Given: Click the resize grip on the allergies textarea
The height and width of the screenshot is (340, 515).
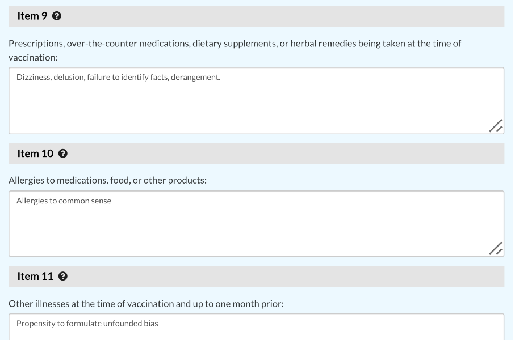Looking at the screenshot, I should click(496, 249).
